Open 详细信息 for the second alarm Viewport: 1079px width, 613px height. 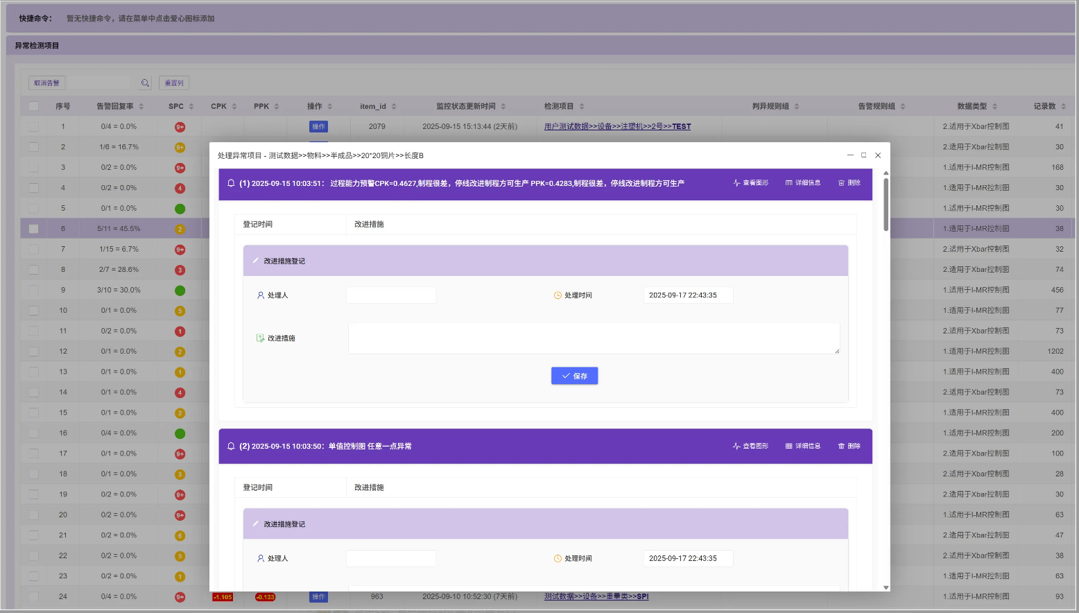pos(802,446)
